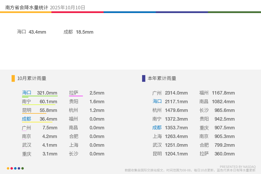The image size is (261, 174).
Task: Click the PRESENTED BY NASDAQ text
Action: 238,167
